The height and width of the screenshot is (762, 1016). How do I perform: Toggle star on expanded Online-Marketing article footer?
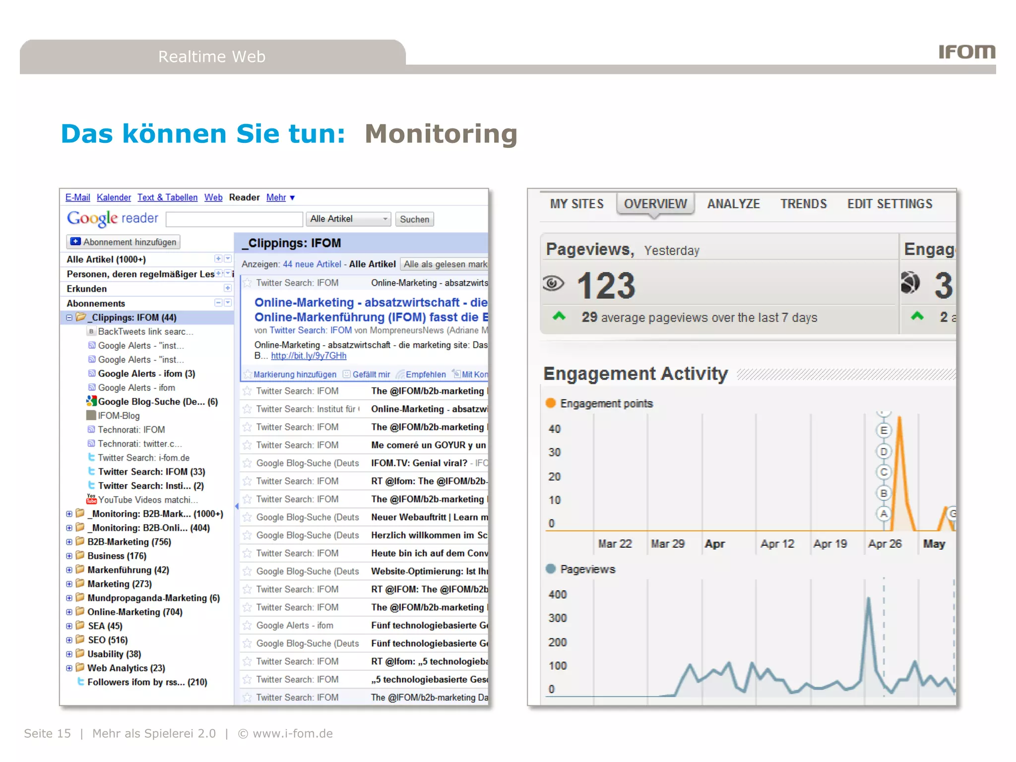(x=248, y=375)
